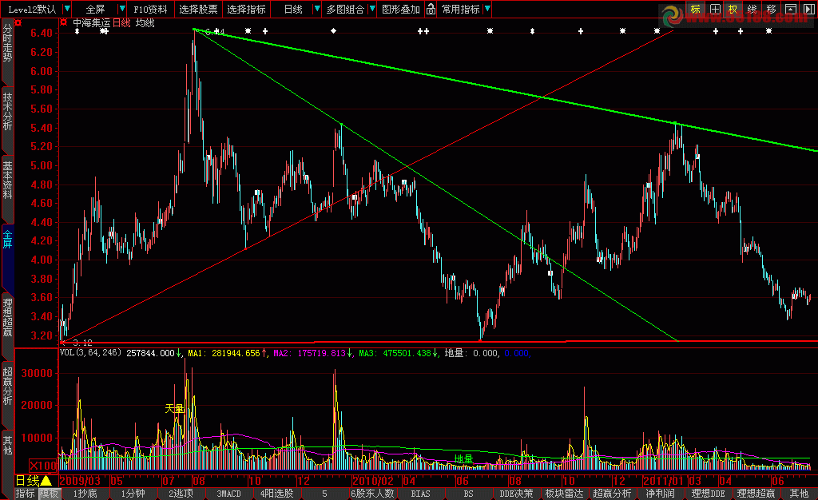This screenshot has height=500, width=818.
Task: Select the 其他 bottom template tab
Action: tap(799, 494)
